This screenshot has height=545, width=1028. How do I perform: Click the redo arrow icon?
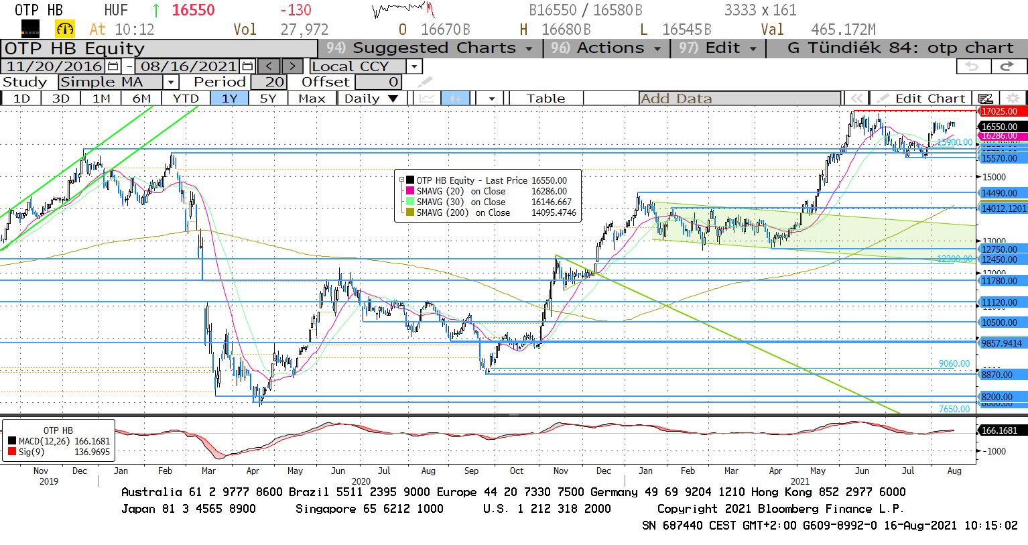pos(1008,66)
